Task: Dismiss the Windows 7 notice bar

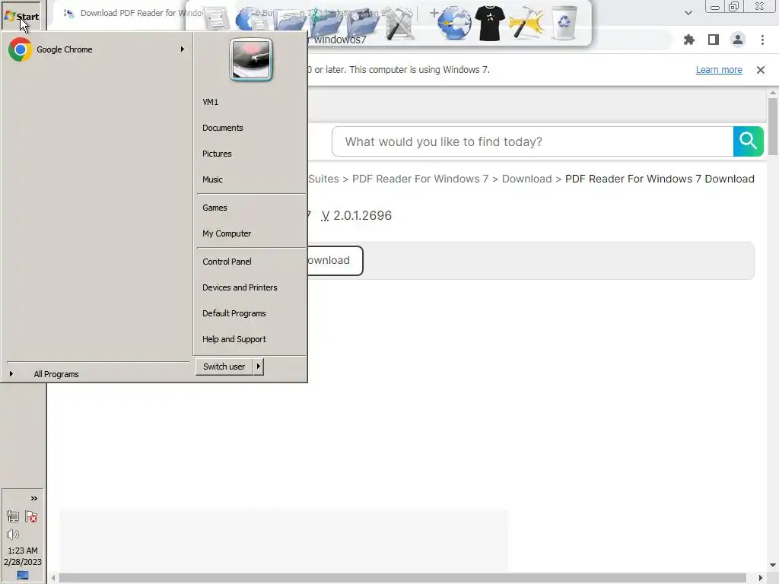Action: coord(761,70)
